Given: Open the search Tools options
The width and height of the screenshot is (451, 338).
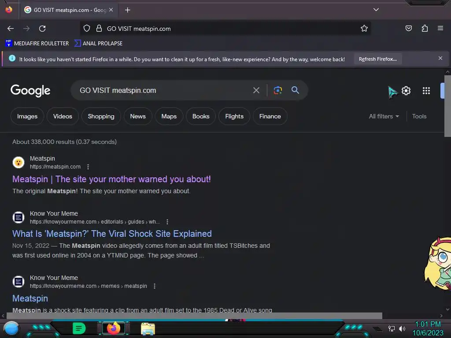Looking at the screenshot, I should point(419,116).
